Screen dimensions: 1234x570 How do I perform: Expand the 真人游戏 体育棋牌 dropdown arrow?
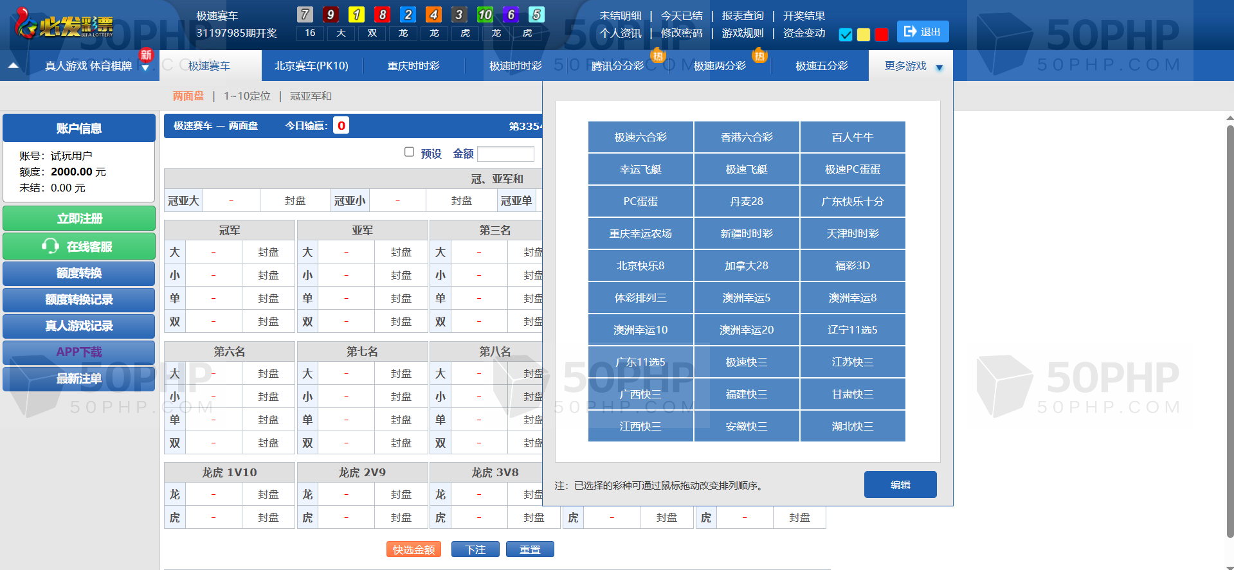point(145,68)
